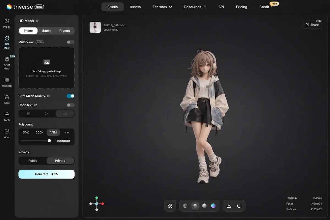Expand the Resources dropdown menu
330x220 pixels.
195,7
